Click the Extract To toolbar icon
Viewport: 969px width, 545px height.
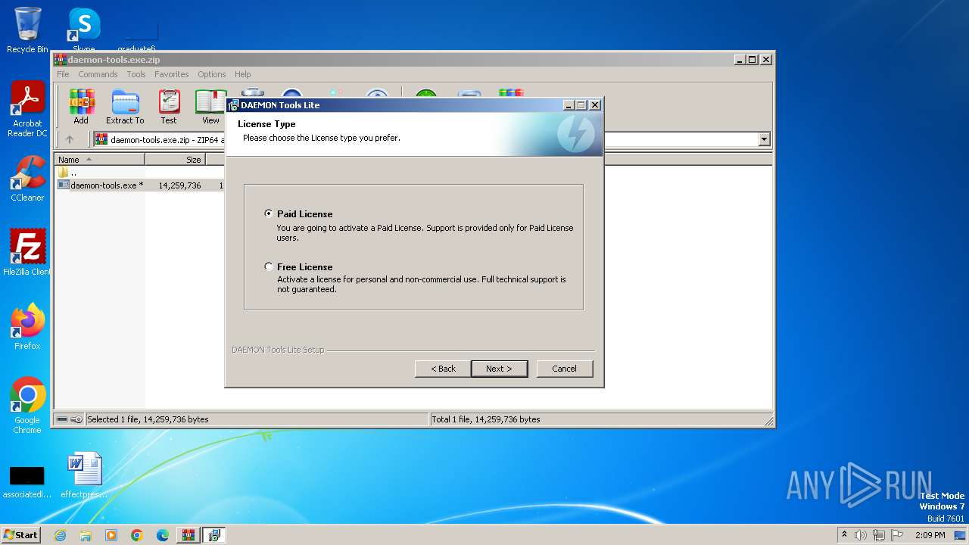(125, 107)
